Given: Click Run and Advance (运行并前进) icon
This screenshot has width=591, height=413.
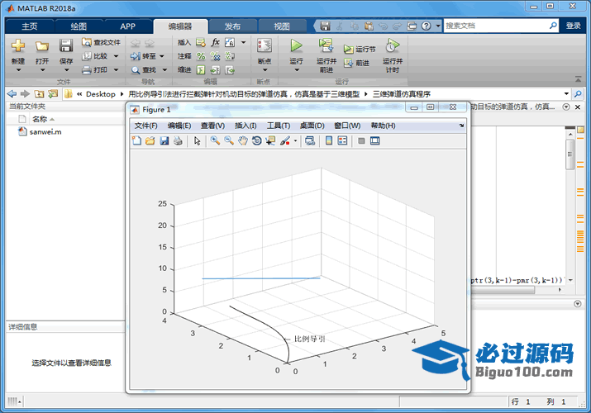Looking at the screenshot, I should pos(326,45).
